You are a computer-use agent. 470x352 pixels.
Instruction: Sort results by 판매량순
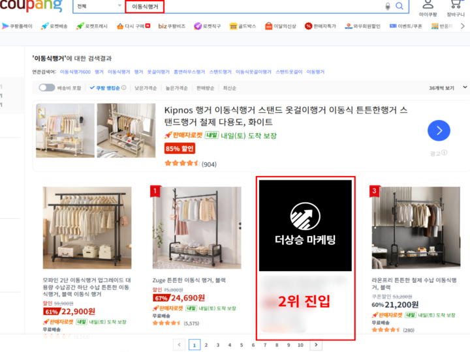click(x=205, y=88)
